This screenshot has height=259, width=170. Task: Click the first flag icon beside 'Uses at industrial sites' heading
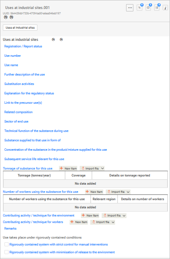click(53, 40)
